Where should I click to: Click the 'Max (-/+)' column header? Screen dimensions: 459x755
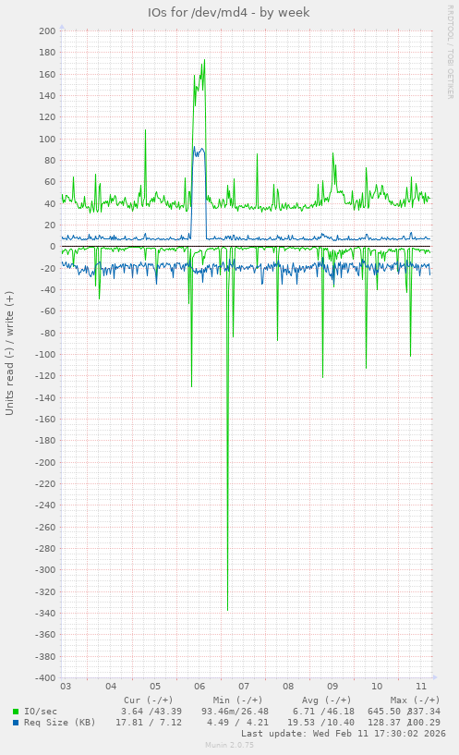tap(415, 700)
